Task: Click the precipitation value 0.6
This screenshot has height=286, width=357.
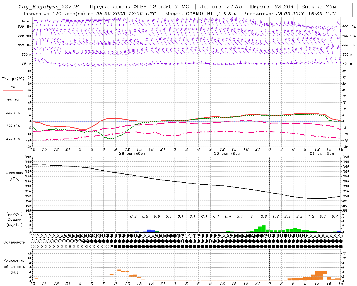Action: coord(157,216)
